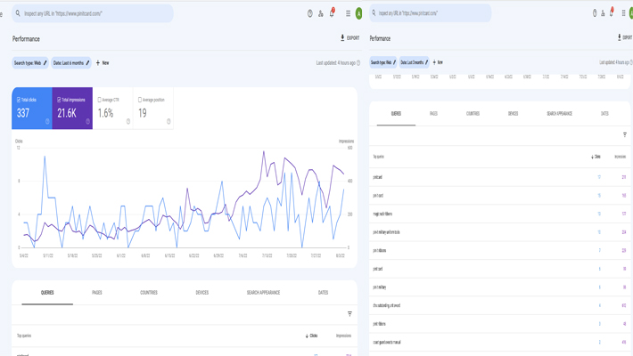
Task: Click the help icon in the Average CTR card
Action: (x=128, y=121)
